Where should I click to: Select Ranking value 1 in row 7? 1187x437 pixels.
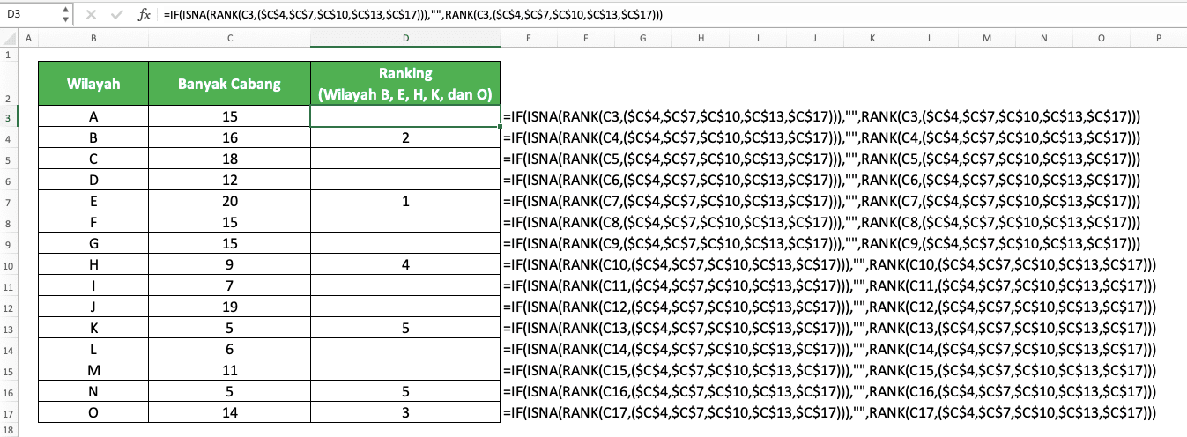tap(405, 202)
